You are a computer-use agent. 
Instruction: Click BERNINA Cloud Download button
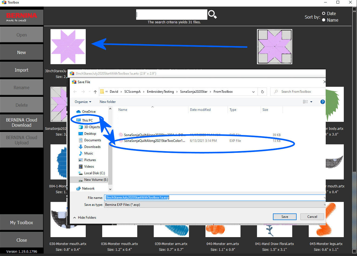(22, 122)
